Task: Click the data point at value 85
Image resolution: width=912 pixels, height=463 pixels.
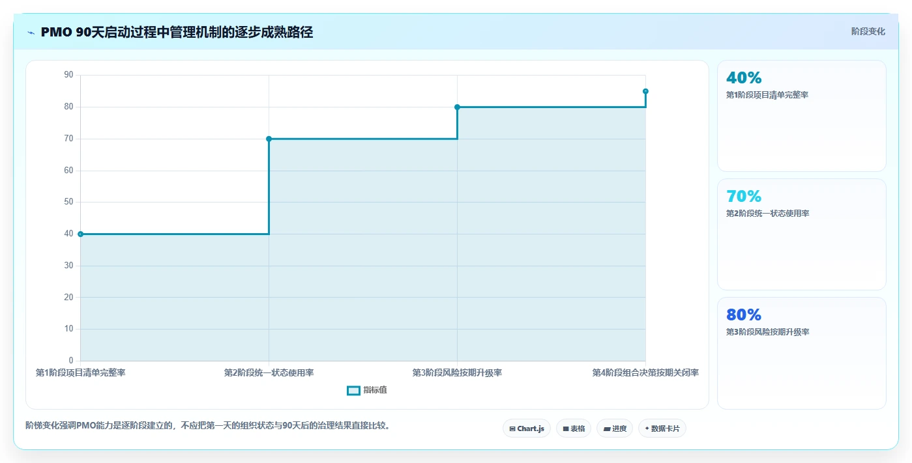Action: (645, 91)
